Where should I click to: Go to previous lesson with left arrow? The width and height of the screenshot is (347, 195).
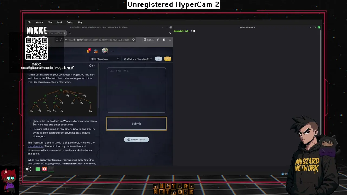[x=158, y=59]
